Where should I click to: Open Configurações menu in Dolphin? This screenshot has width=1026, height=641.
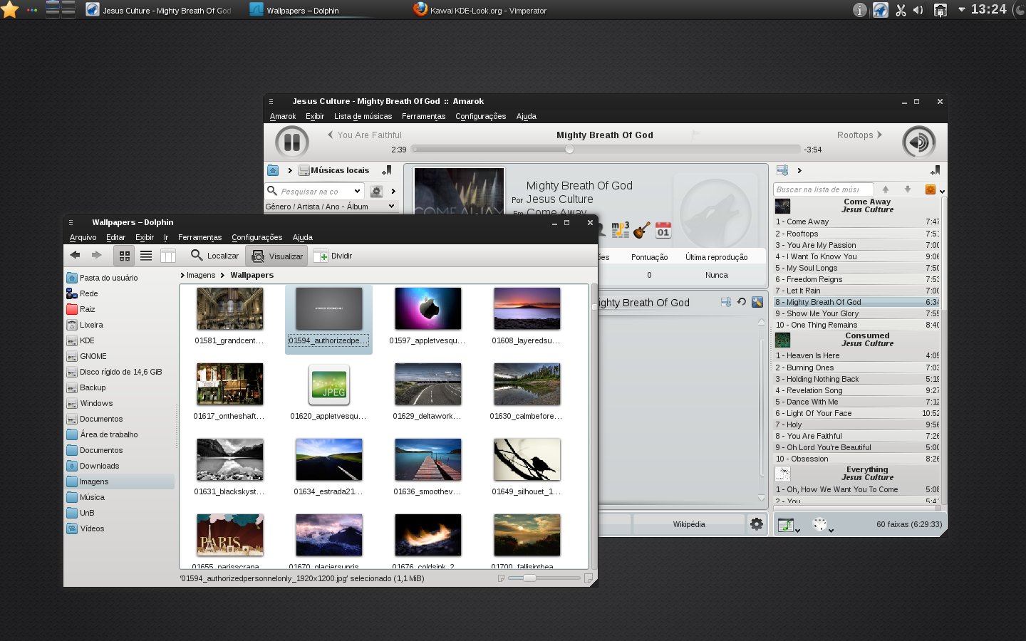[x=256, y=237]
